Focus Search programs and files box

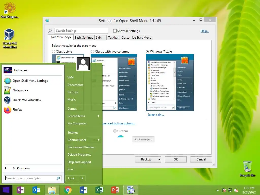pos(33,178)
